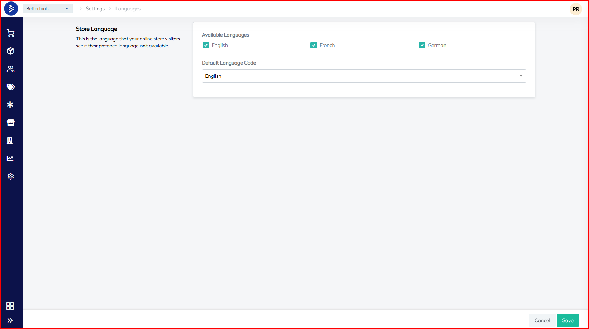Expand the sidebar with double chevron

pos(10,320)
